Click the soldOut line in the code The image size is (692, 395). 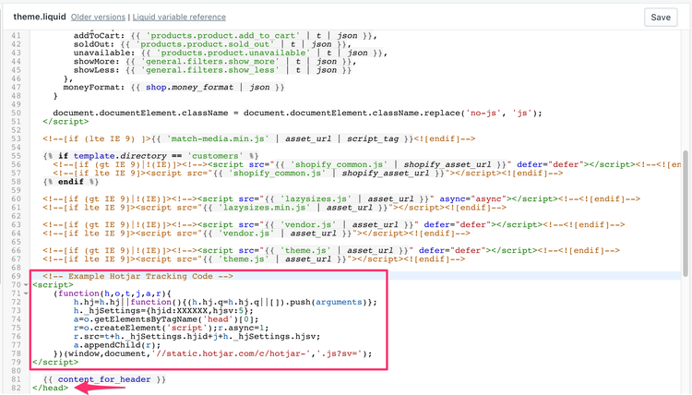[x=212, y=44]
